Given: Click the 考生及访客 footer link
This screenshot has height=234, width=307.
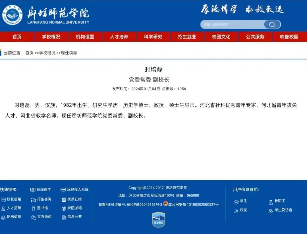Looking at the screenshot, I should click(x=283, y=210).
